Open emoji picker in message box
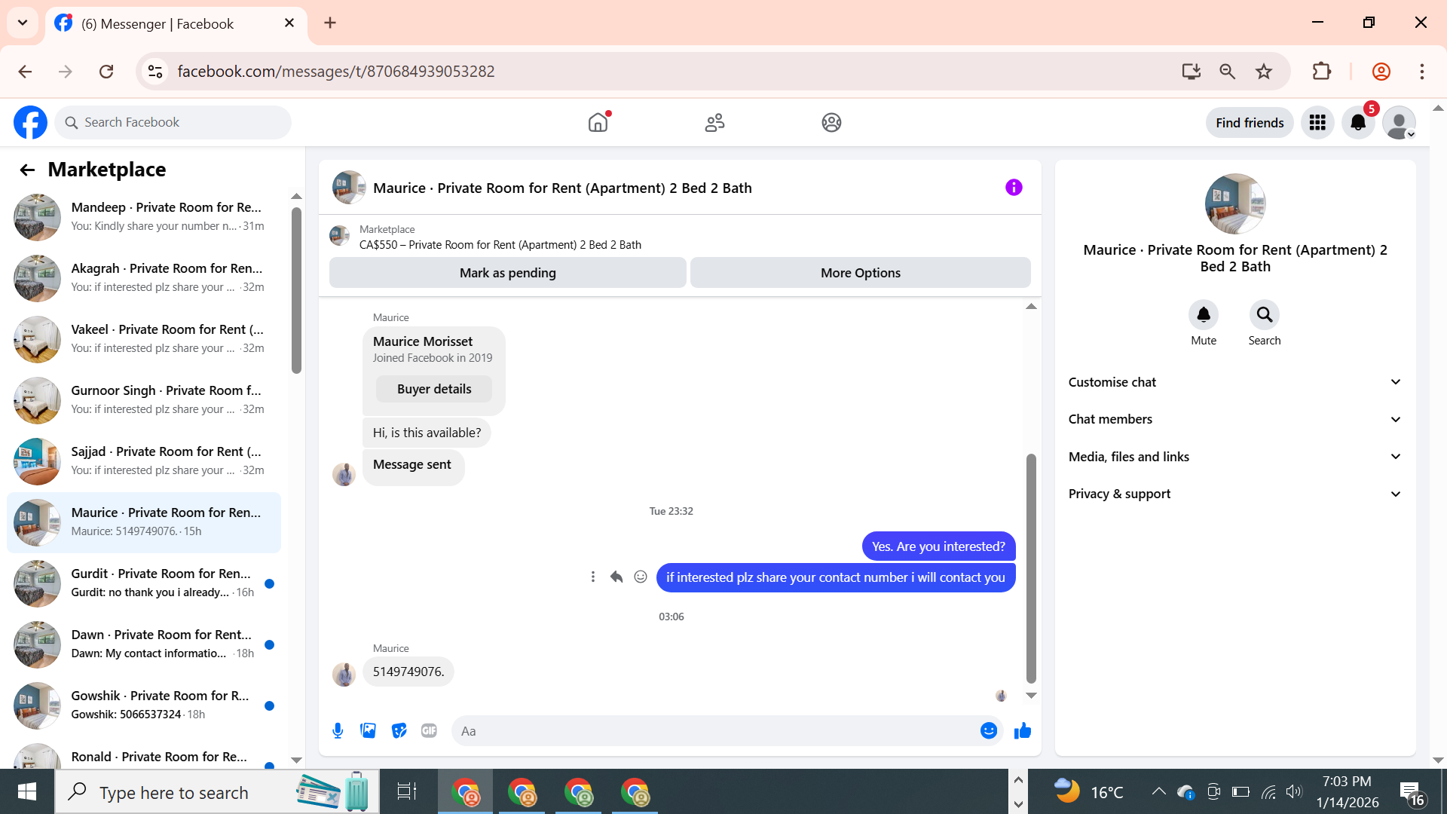The width and height of the screenshot is (1447, 814). [x=988, y=730]
